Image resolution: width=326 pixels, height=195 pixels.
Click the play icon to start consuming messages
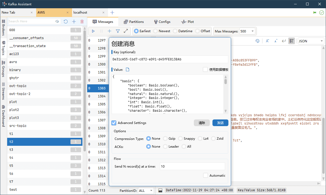(x=93, y=31)
